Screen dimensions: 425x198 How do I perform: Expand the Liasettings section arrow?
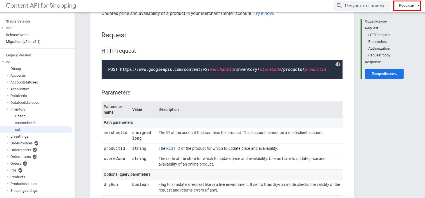pos(7,137)
